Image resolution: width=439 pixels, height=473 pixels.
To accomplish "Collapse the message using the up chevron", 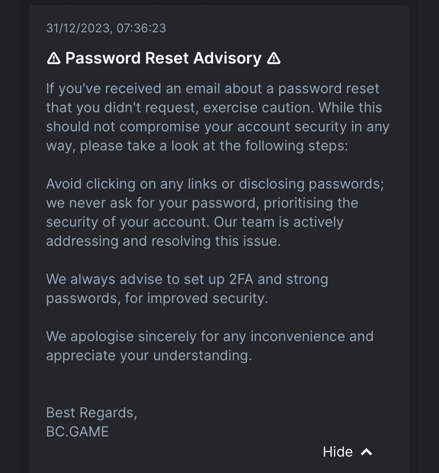I will tap(366, 452).
